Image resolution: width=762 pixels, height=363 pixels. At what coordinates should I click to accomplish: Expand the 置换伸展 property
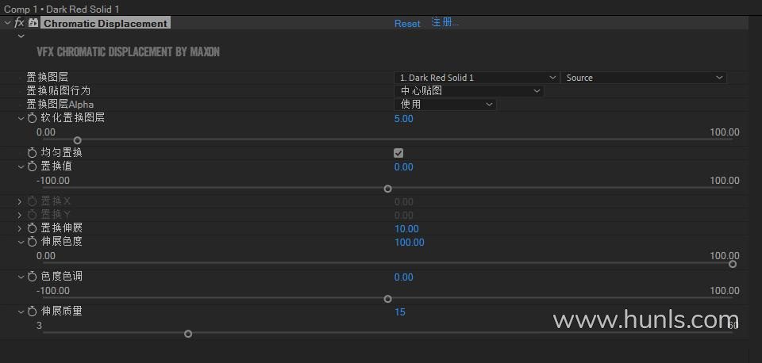point(20,228)
